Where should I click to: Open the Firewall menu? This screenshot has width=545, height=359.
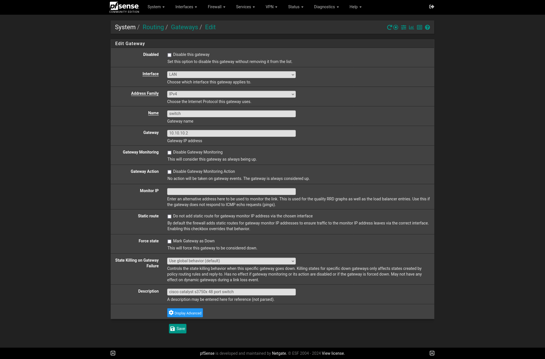pyautogui.click(x=216, y=7)
